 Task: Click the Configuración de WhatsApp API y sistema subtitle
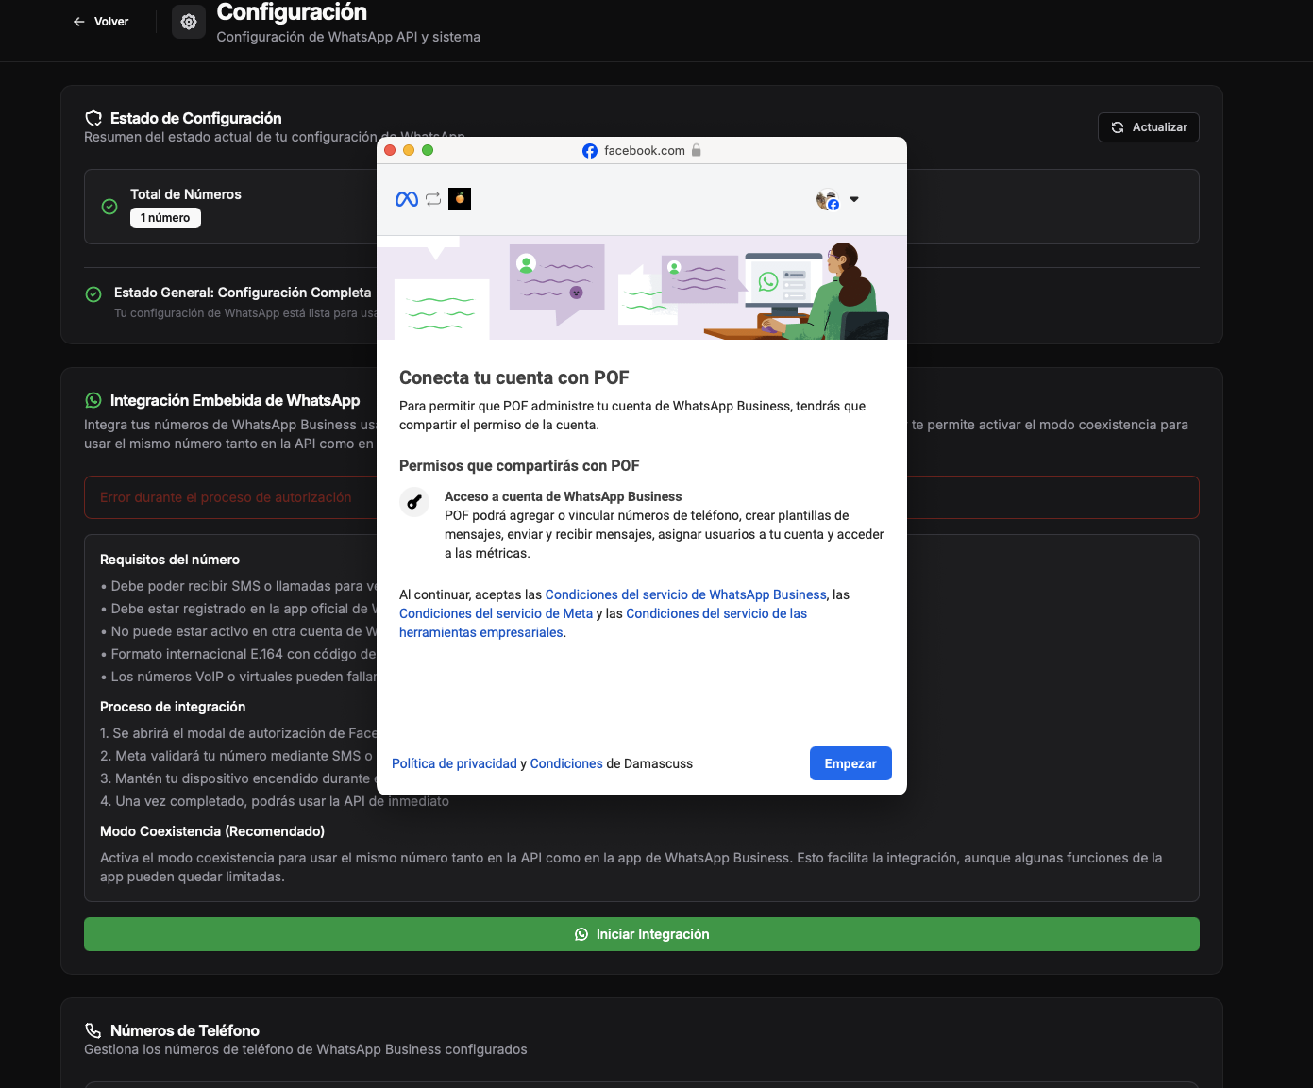coord(348,37)
